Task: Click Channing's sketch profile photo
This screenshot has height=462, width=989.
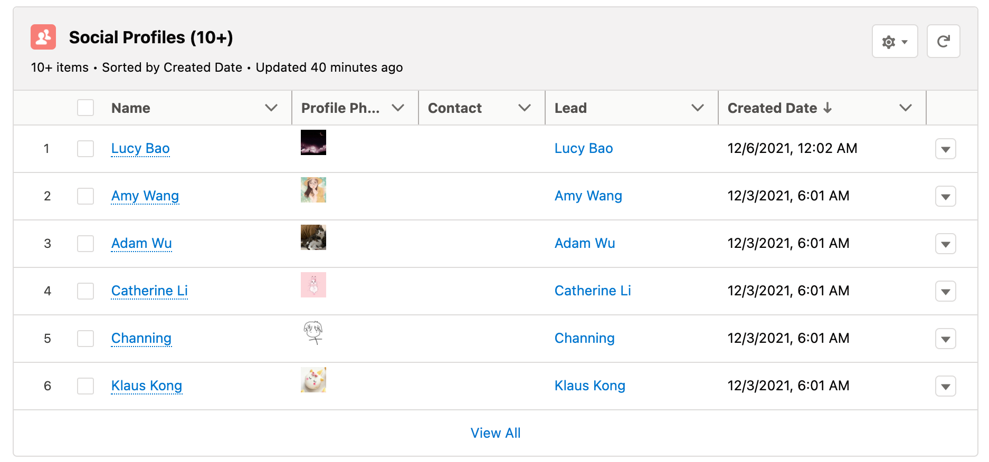Action: tap(313, 333)
